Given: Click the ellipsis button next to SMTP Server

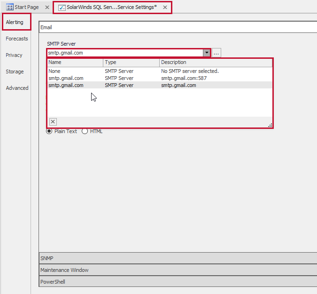Looking at the screenshot, I should pos(216,53).
